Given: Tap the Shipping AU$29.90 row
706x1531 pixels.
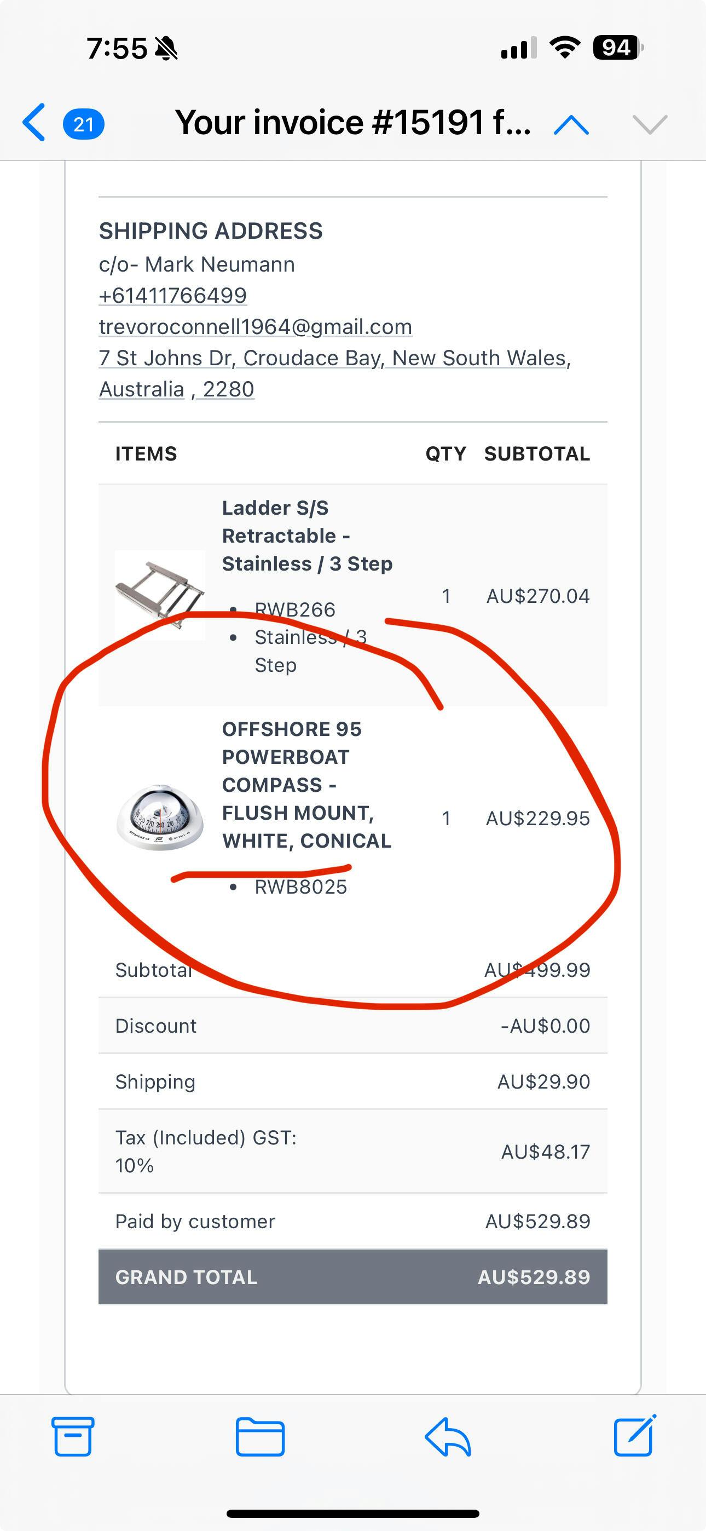Looking at the screenshot, I should point(353,1081).
